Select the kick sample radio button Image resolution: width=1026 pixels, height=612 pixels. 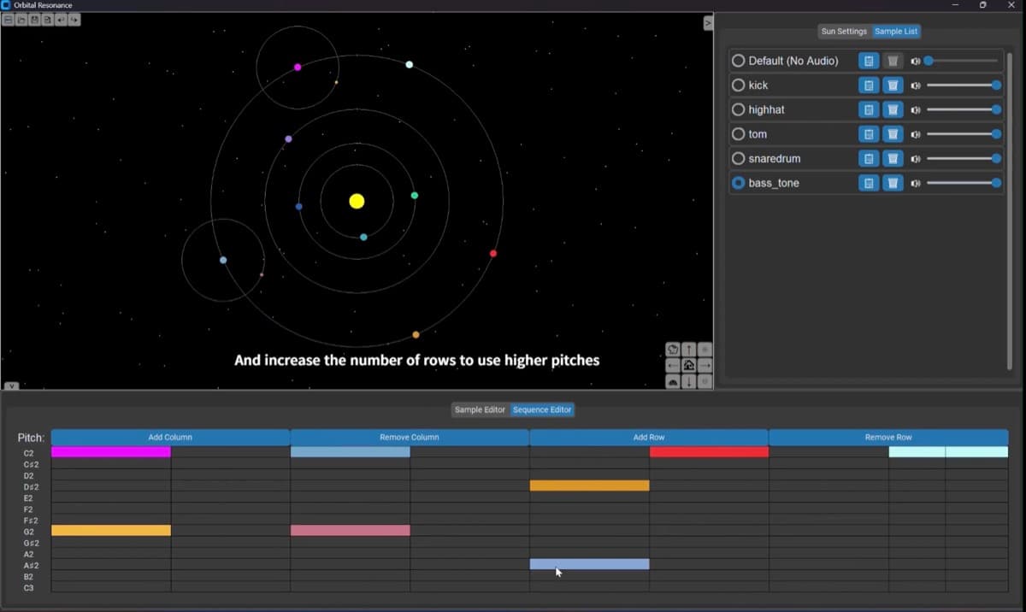pos(739,85)
